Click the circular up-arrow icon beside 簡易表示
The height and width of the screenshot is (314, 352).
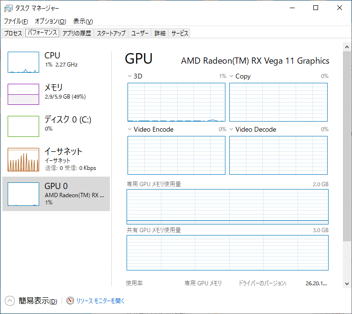(10, 301)
